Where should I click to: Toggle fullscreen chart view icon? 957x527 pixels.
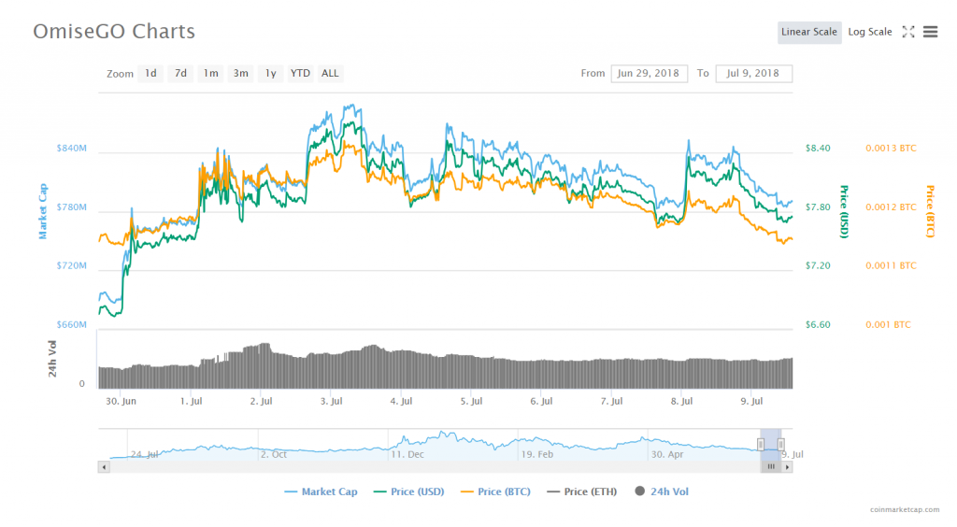click(x=908, y=33)
